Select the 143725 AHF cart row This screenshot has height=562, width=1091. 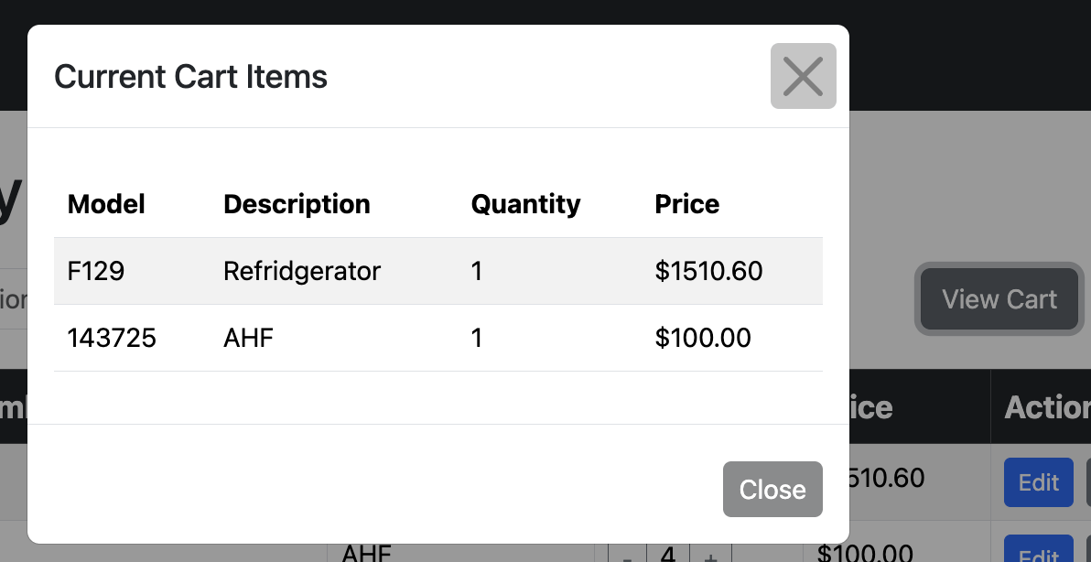[x=438, y=338]
